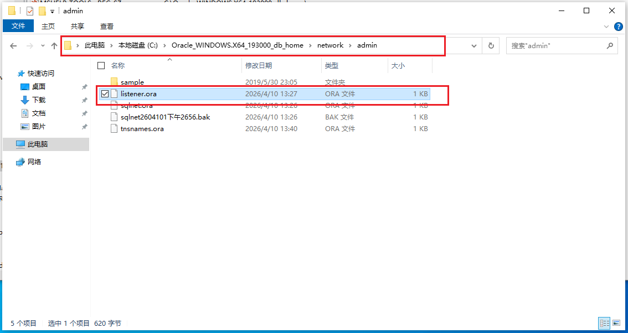
Task: Select 此电脑 in the navigation pane
Action: (x=38, y=144)
